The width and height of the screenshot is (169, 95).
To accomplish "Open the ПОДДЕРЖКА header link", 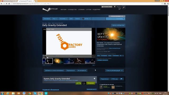I will (x=96, y=9).
